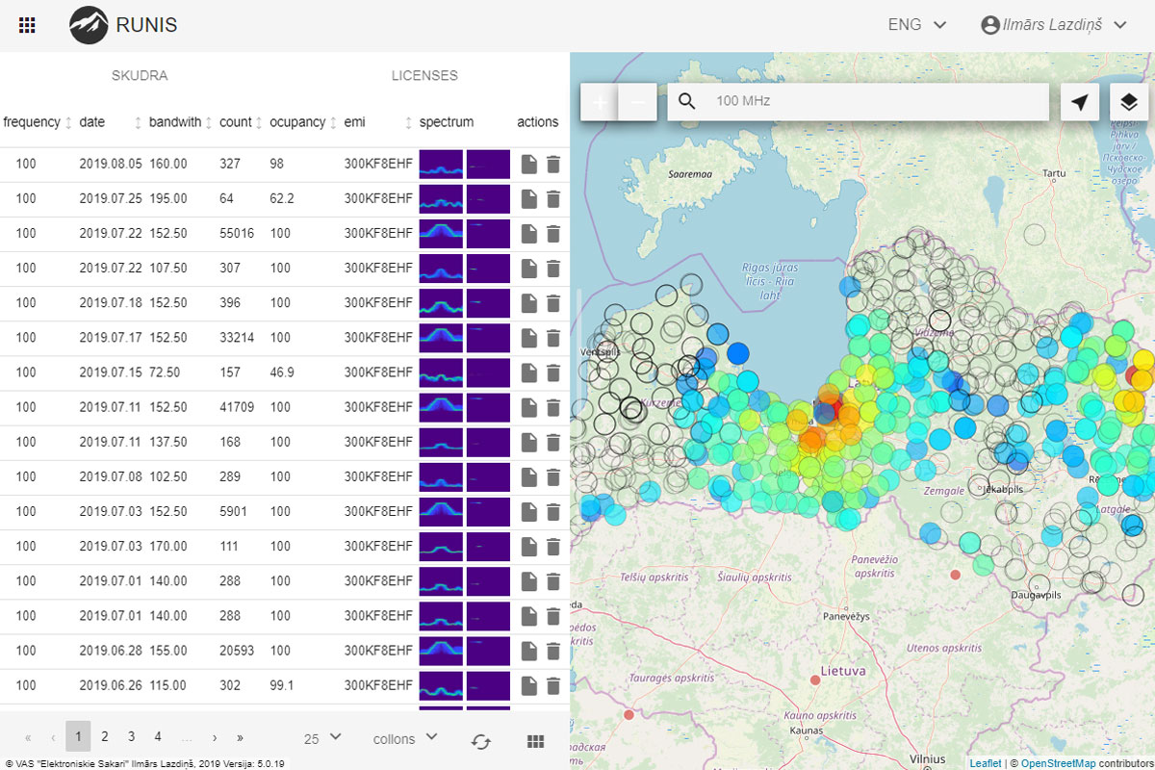The width and height of the screenshot is (1155, 770).
Task: Click the map locate-me arrow icon
Action: (x=1080, y=102)
